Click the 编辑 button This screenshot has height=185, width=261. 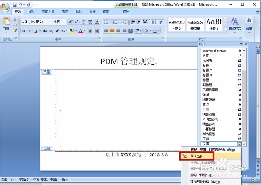click(x=249, y=25)
